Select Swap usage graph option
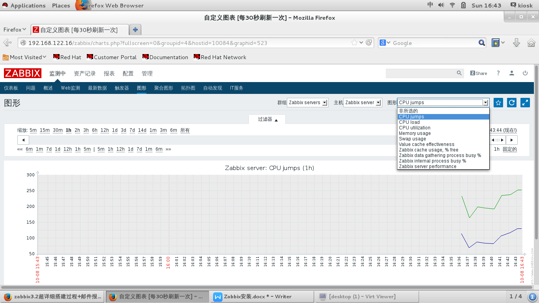Viewport: 539px width, 303px height. click(444, 139)
